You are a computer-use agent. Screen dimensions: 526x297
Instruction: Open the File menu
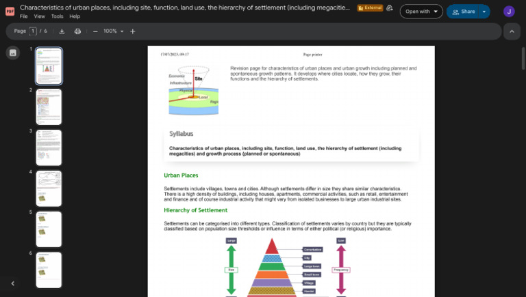pyautogui.click(x=23, y=16)
